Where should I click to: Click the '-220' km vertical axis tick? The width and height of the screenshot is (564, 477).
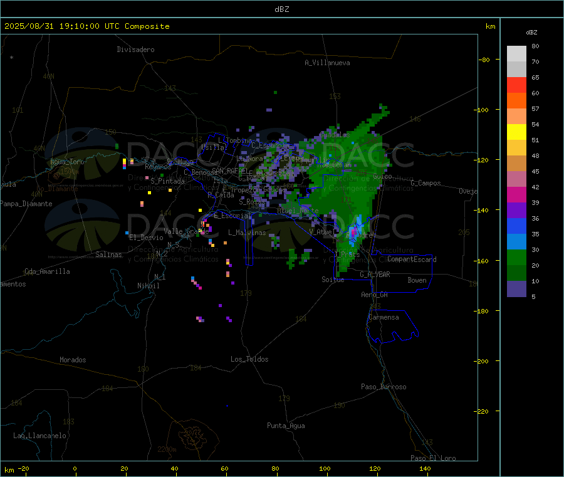(483, 412)
